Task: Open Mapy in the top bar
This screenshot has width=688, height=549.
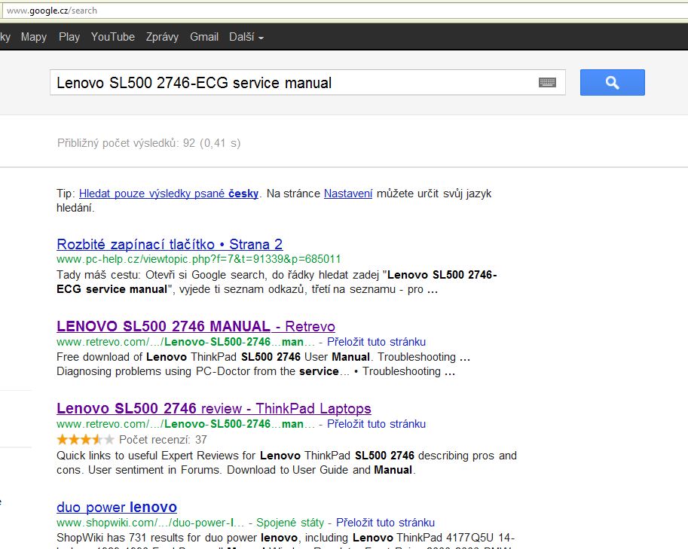Action: point(34,37)
